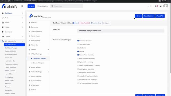
Task: Expand the Module Settings submenu arrow
Action: click(48, 72)
